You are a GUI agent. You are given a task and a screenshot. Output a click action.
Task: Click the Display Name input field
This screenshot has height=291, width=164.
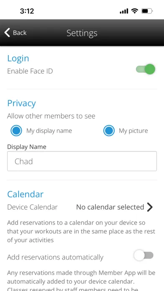(x=82, y=161)
